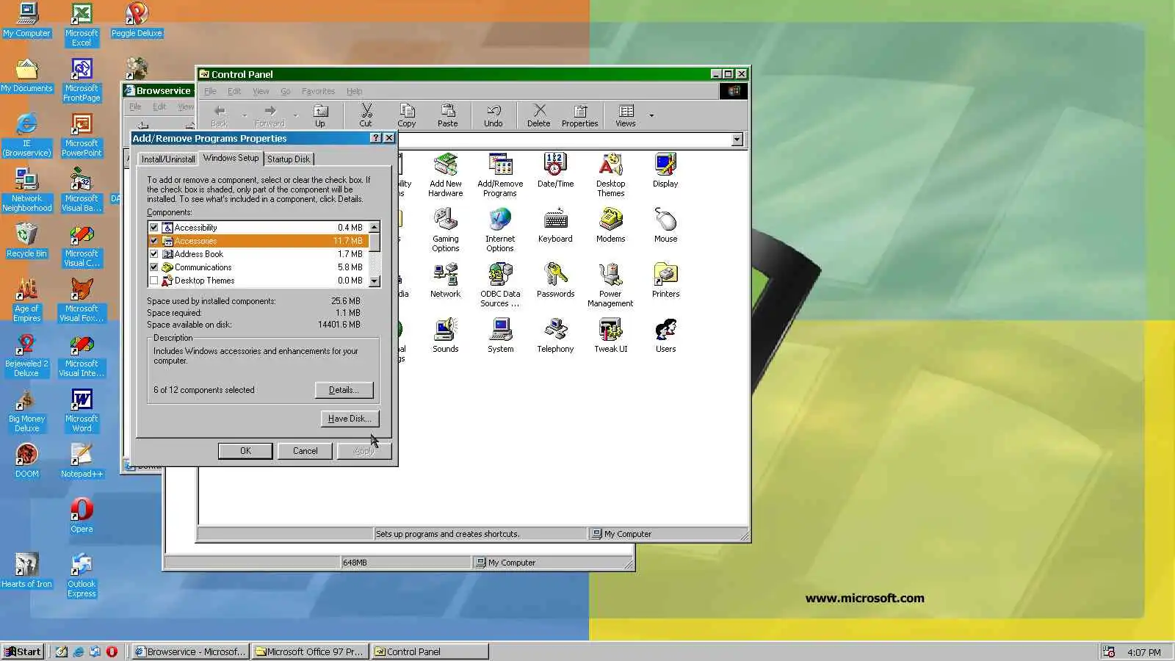Screen dimensions: 1175x661
Task: Select the Date/Time control panel icon
Action: (x=555, y=170)
